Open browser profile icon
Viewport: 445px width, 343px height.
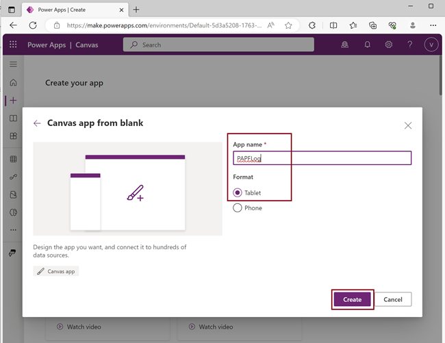(x=413, y=25)
